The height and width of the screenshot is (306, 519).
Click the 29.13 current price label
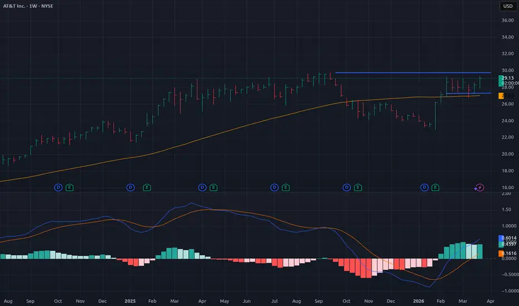pyautogui.click(x=507, y=78)
